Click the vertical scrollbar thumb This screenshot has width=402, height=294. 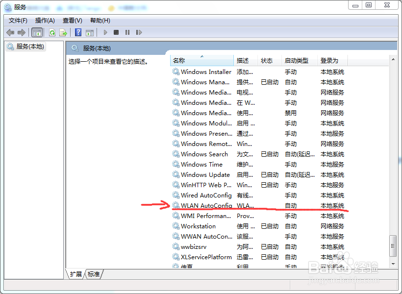393,246
